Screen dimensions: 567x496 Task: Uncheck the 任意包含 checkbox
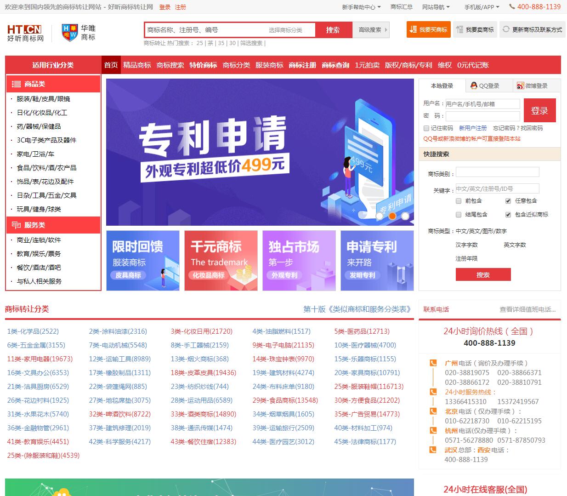tap(508, 201)
